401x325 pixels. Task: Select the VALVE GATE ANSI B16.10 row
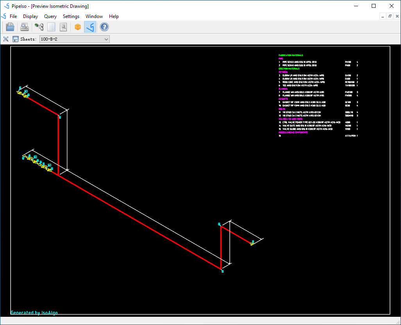[x=318, y=125]
